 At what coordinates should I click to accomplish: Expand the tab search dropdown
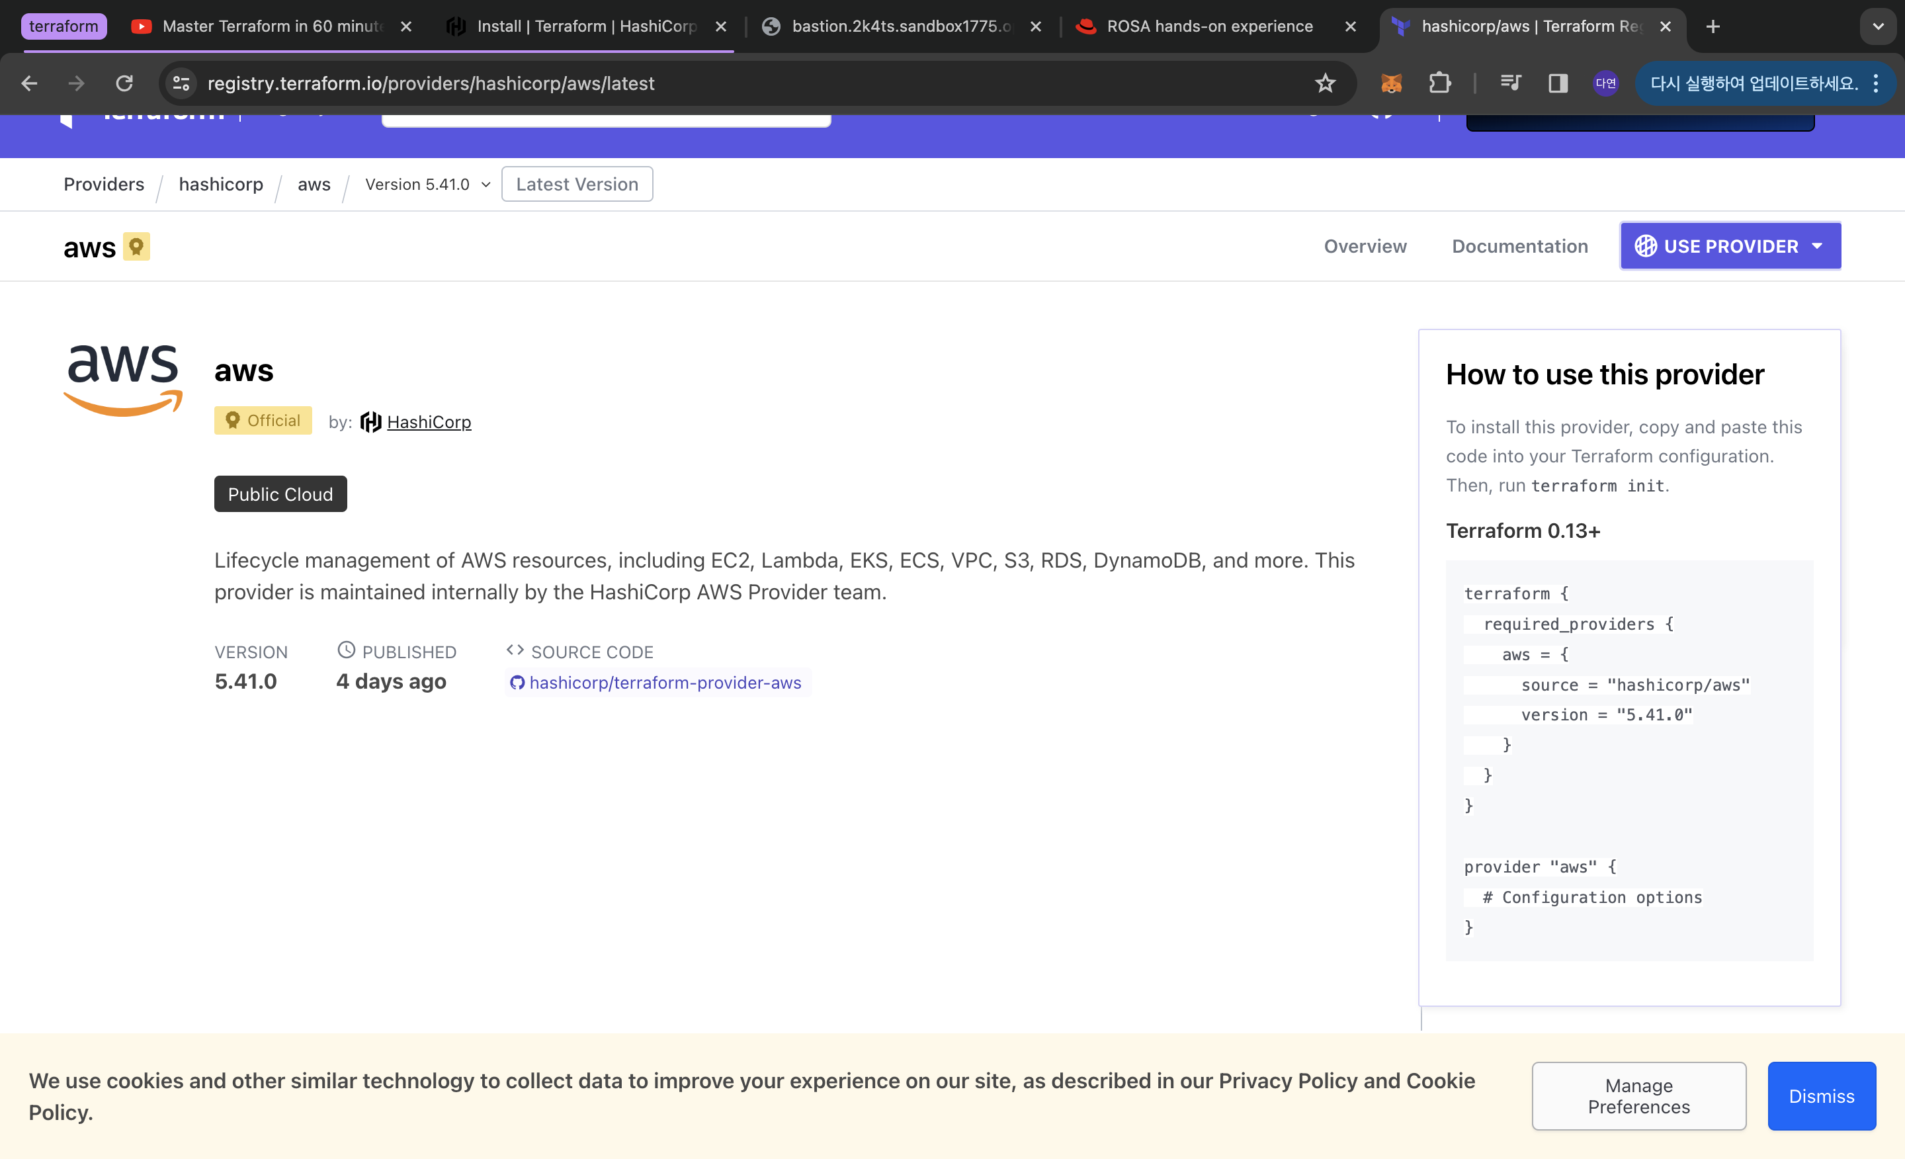click(1878, 27)
